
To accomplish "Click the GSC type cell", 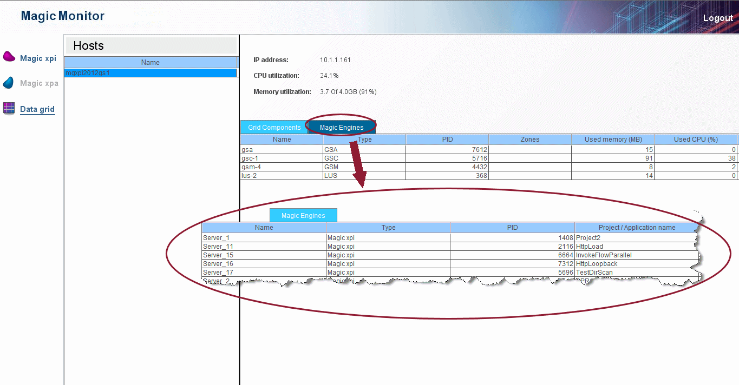I will pyautogui.click(x=364, y=158).
